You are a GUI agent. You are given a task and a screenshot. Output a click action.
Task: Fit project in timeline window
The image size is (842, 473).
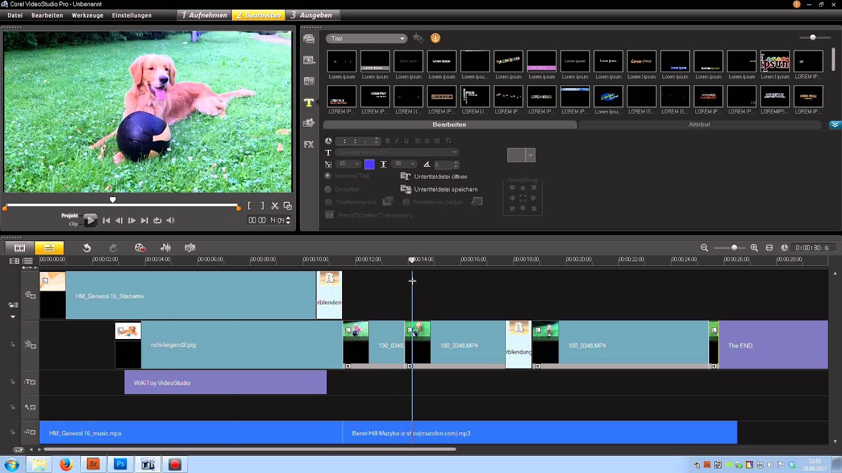tap(770, 248)
